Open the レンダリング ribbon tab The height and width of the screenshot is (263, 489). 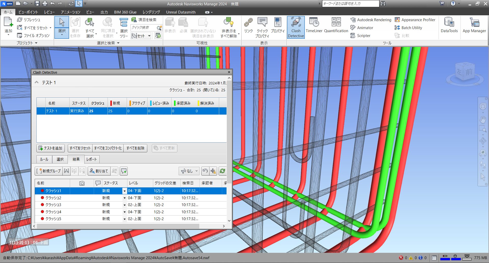tap(151, 12)
